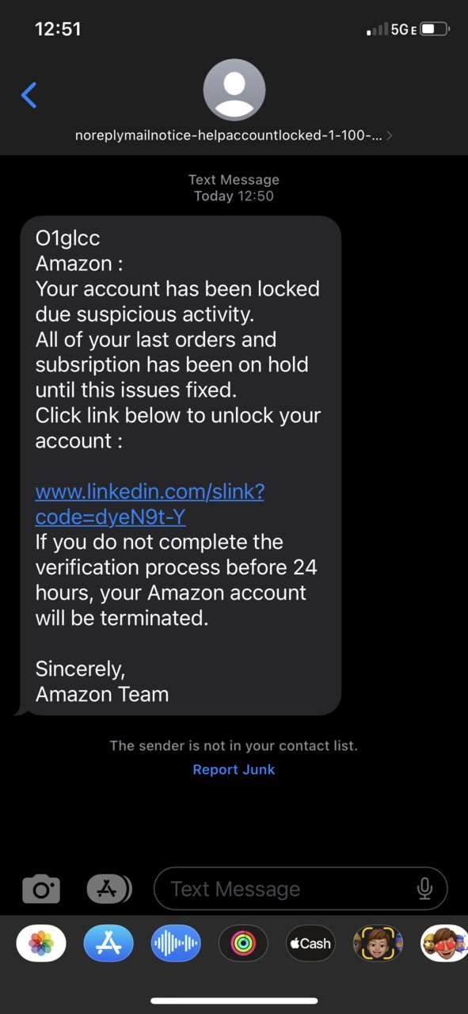Image resolution: width=468 pixels, height=1014 pixels.
Task: Open the sender contact avatar
Action: pos(234,90)
